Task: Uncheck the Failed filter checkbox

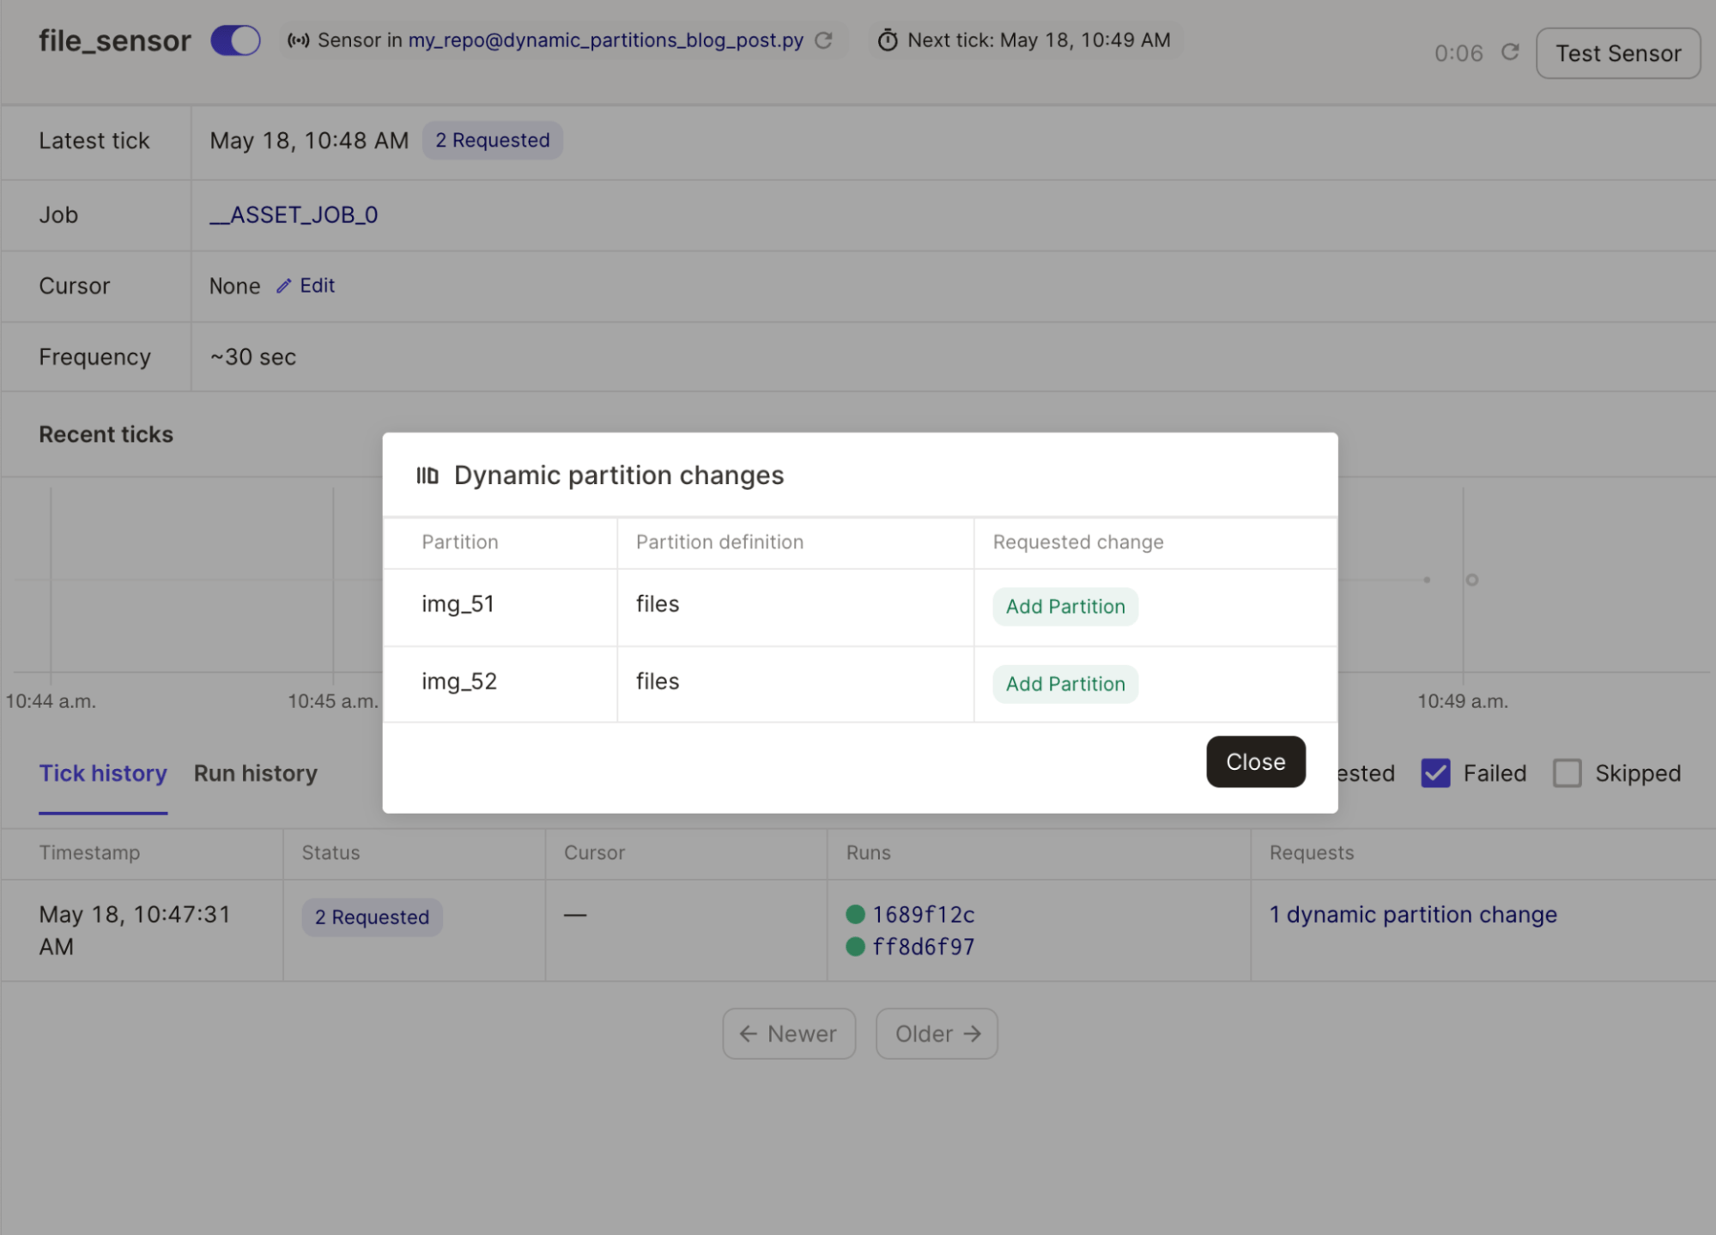Action: [x=1435, y=773]
